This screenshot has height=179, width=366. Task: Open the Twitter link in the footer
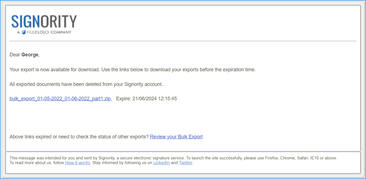[x=185, y=162]
